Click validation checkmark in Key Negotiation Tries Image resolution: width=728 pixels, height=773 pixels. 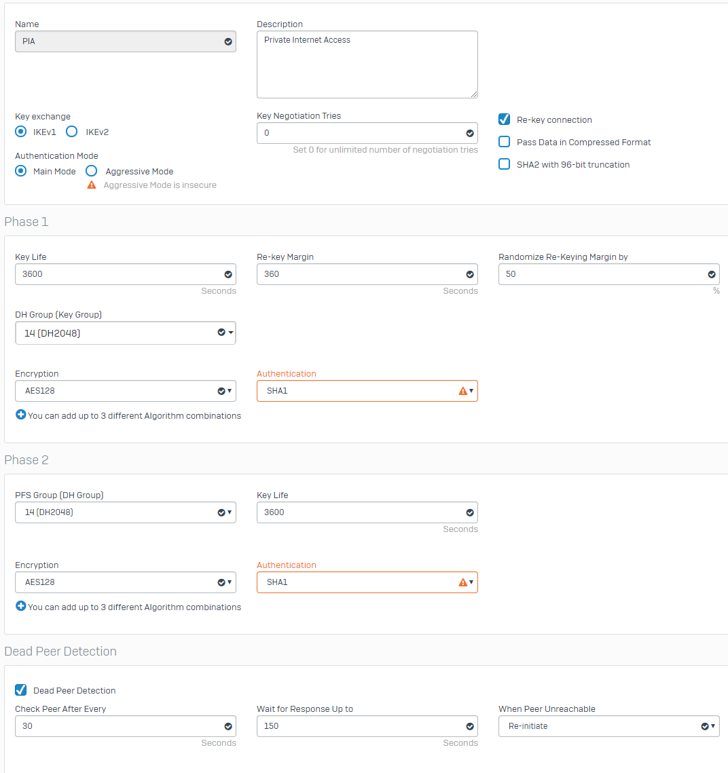pos(470,133)
